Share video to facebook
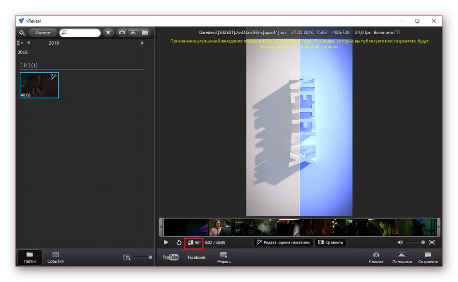This screenshot has height=282, width=458. (x=196, y=257)
